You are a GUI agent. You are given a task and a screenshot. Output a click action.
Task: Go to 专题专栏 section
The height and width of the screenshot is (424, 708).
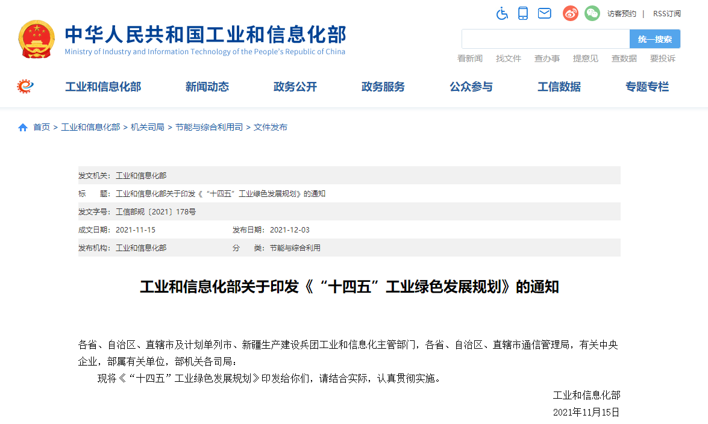tap(647, 87)
